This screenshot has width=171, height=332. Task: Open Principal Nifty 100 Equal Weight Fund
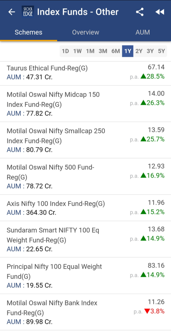(85, 276)
